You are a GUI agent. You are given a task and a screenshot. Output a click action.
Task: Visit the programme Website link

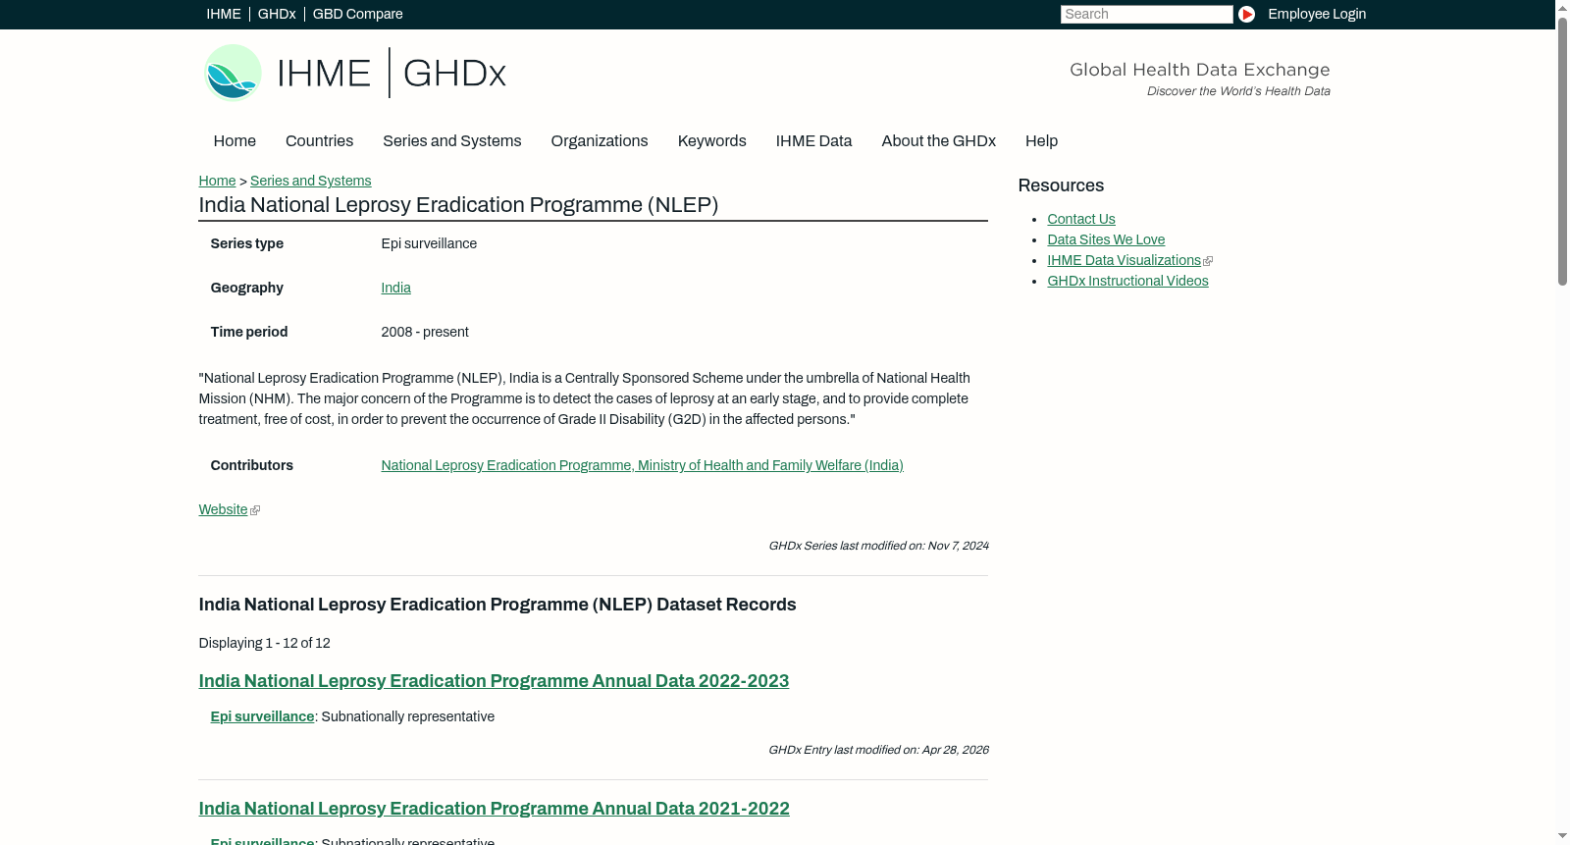point(223,509)
